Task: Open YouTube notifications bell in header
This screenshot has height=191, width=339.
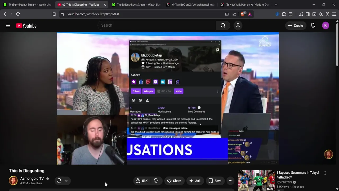Action: 313,25
